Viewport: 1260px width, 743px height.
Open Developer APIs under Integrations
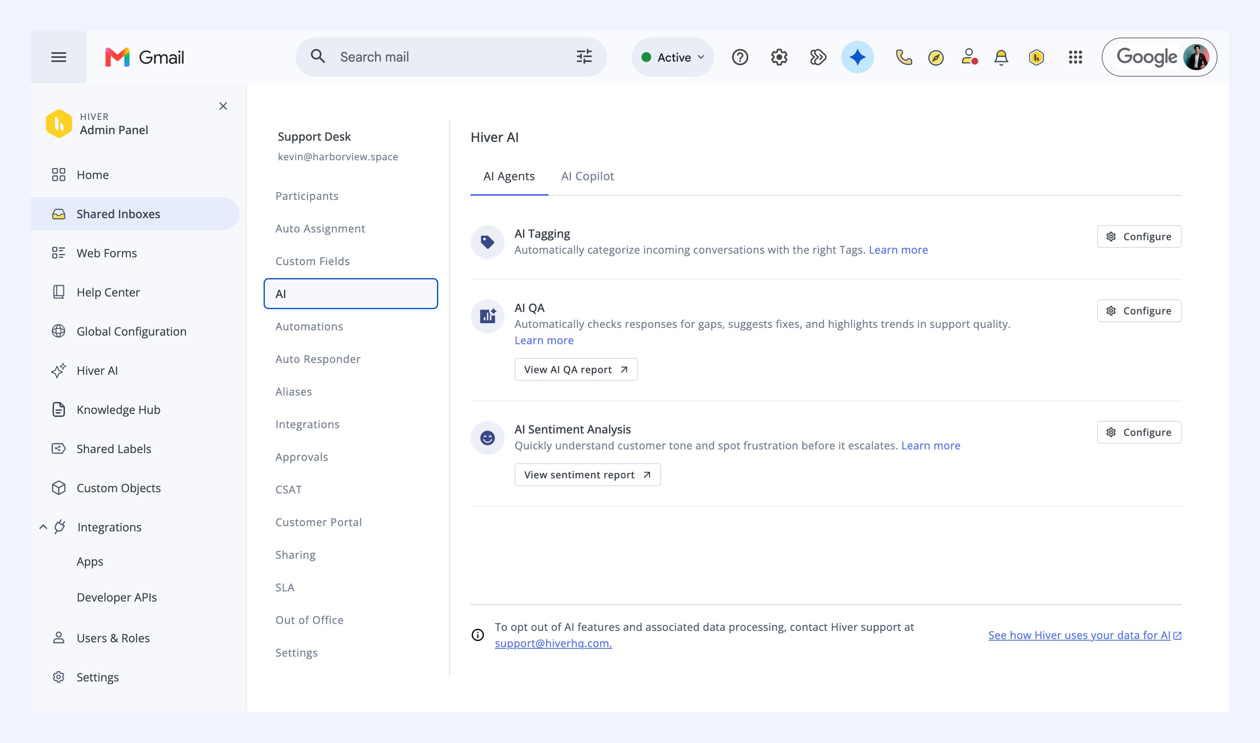coord(117,597)
